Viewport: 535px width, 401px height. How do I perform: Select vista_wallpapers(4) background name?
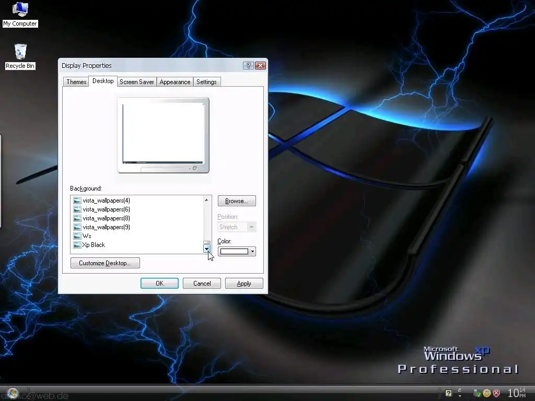[x=106, y=200]
